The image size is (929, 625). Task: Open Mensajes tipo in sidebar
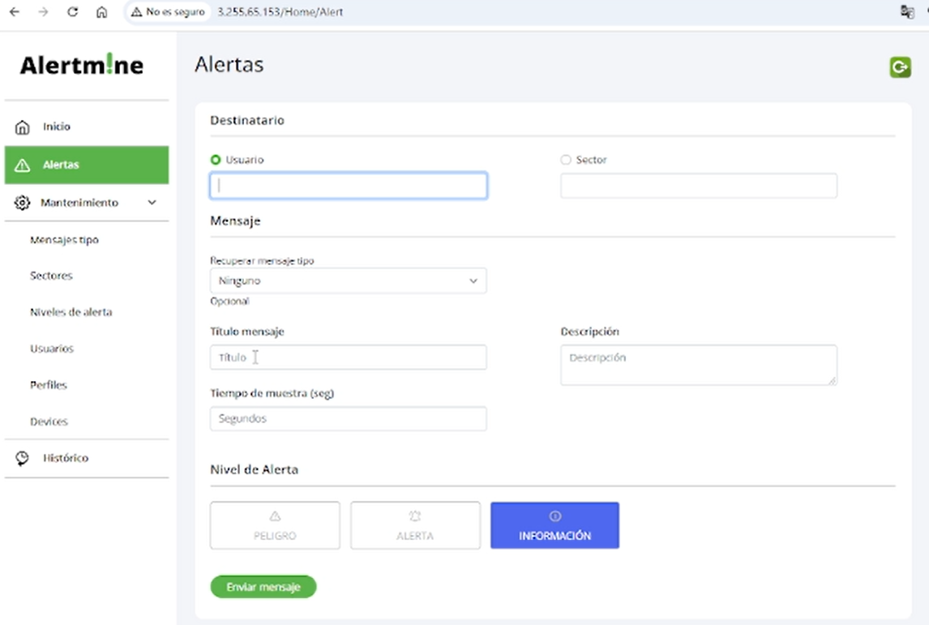coord(64,240)
